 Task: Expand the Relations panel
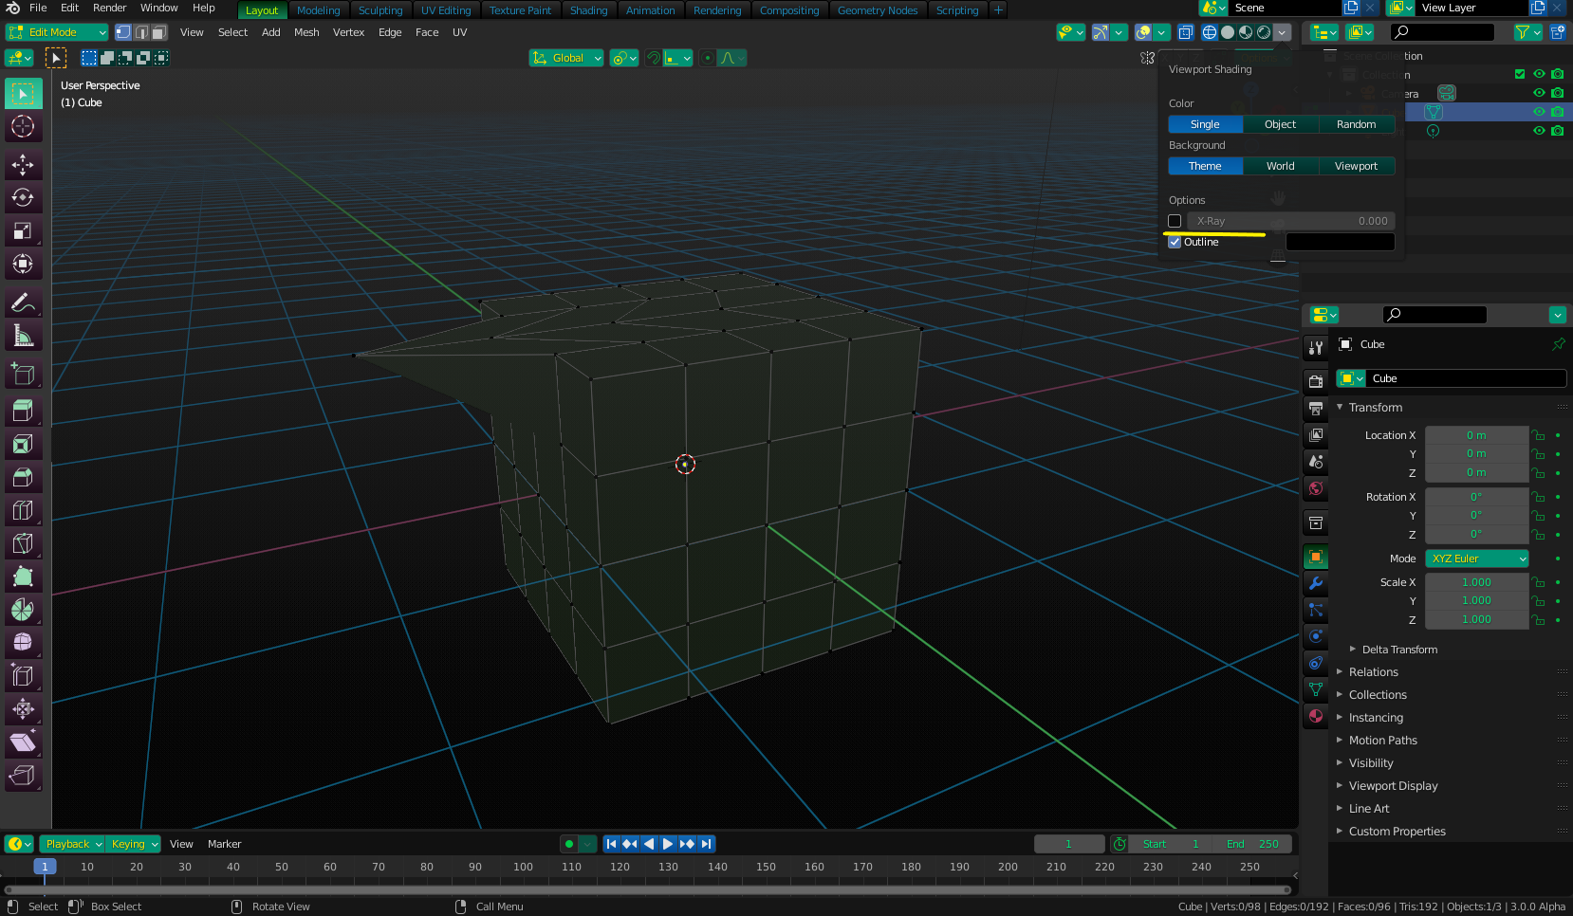[x=1373, y=672]
